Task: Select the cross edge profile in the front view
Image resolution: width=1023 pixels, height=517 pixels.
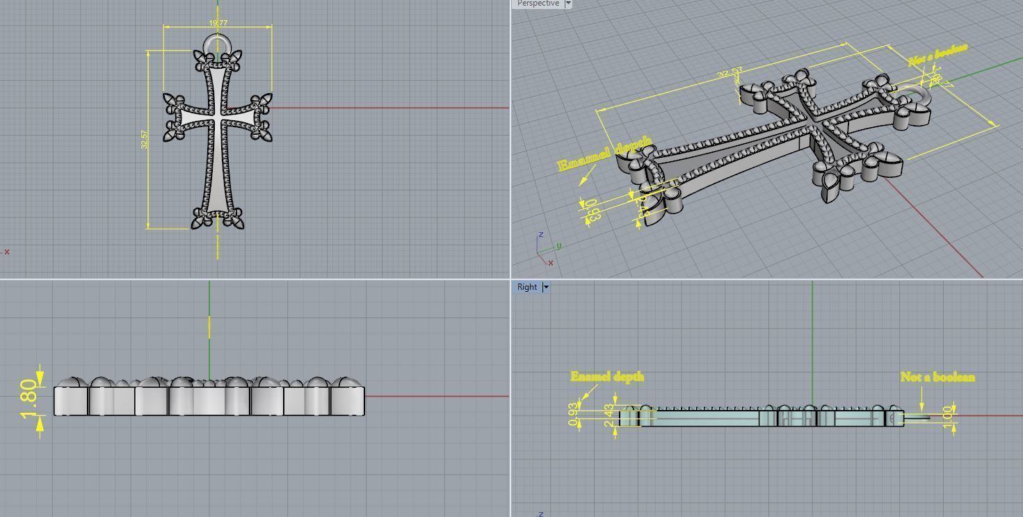Action: click(x=209, y=397)
